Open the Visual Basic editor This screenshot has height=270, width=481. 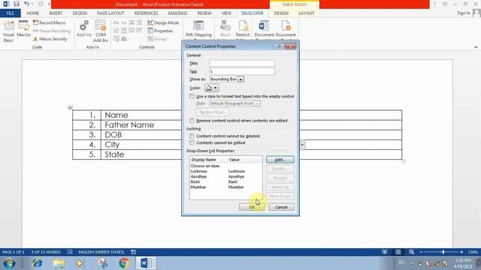(8, 31)
